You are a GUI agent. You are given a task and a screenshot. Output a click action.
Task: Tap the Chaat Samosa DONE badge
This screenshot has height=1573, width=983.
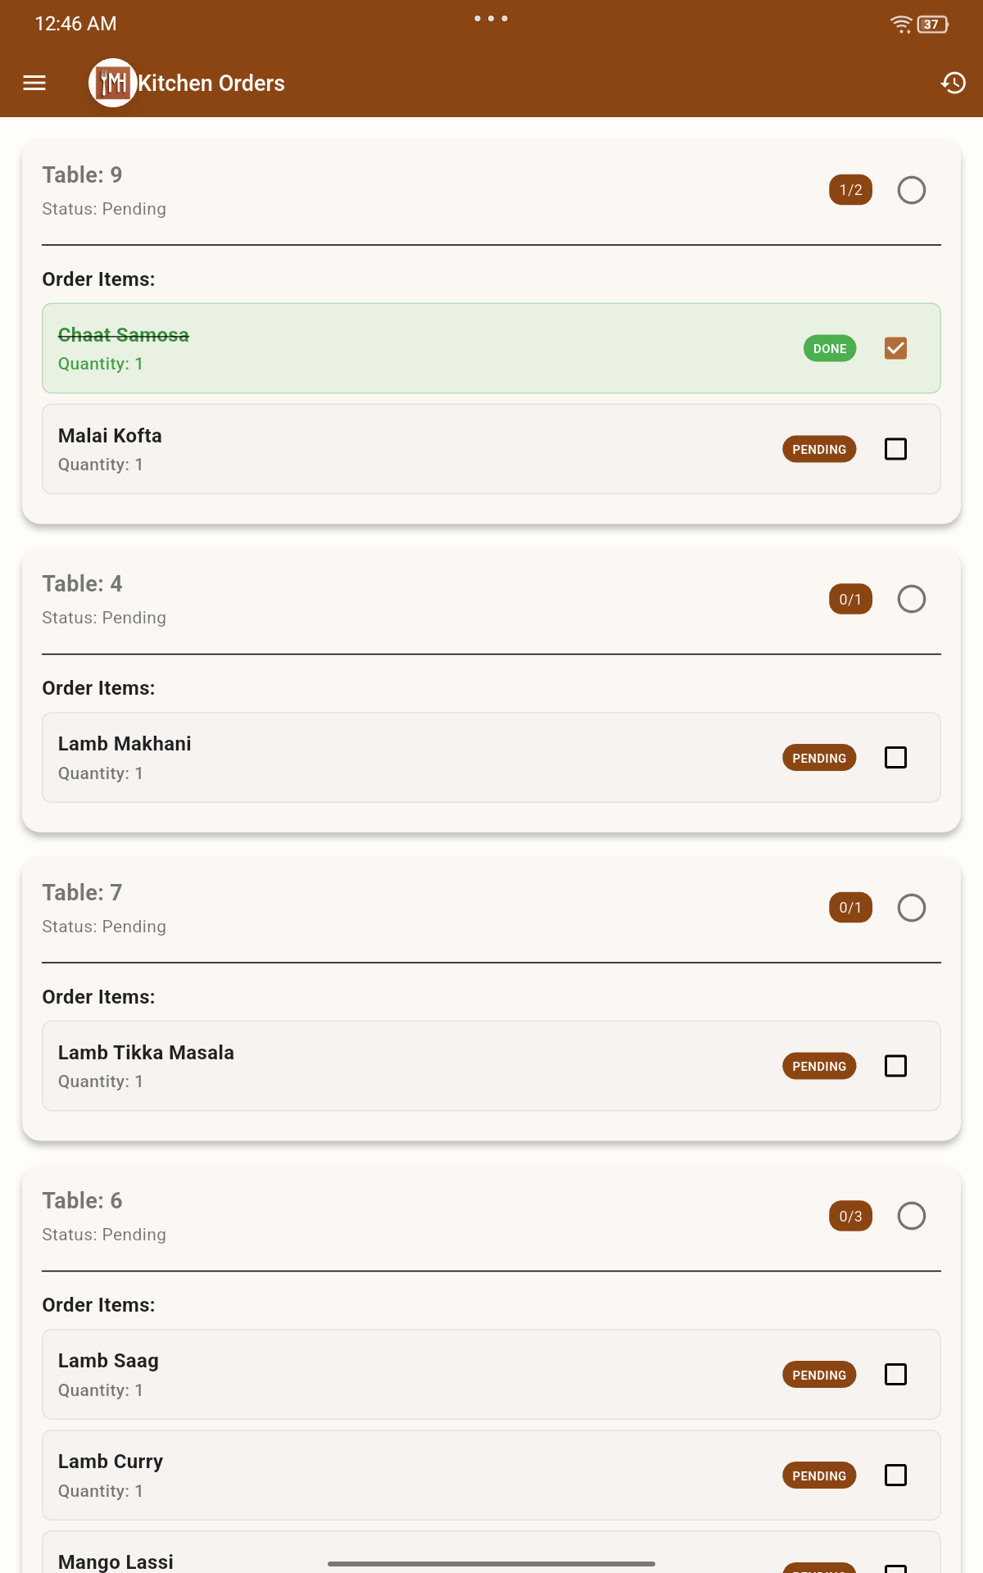830,348
